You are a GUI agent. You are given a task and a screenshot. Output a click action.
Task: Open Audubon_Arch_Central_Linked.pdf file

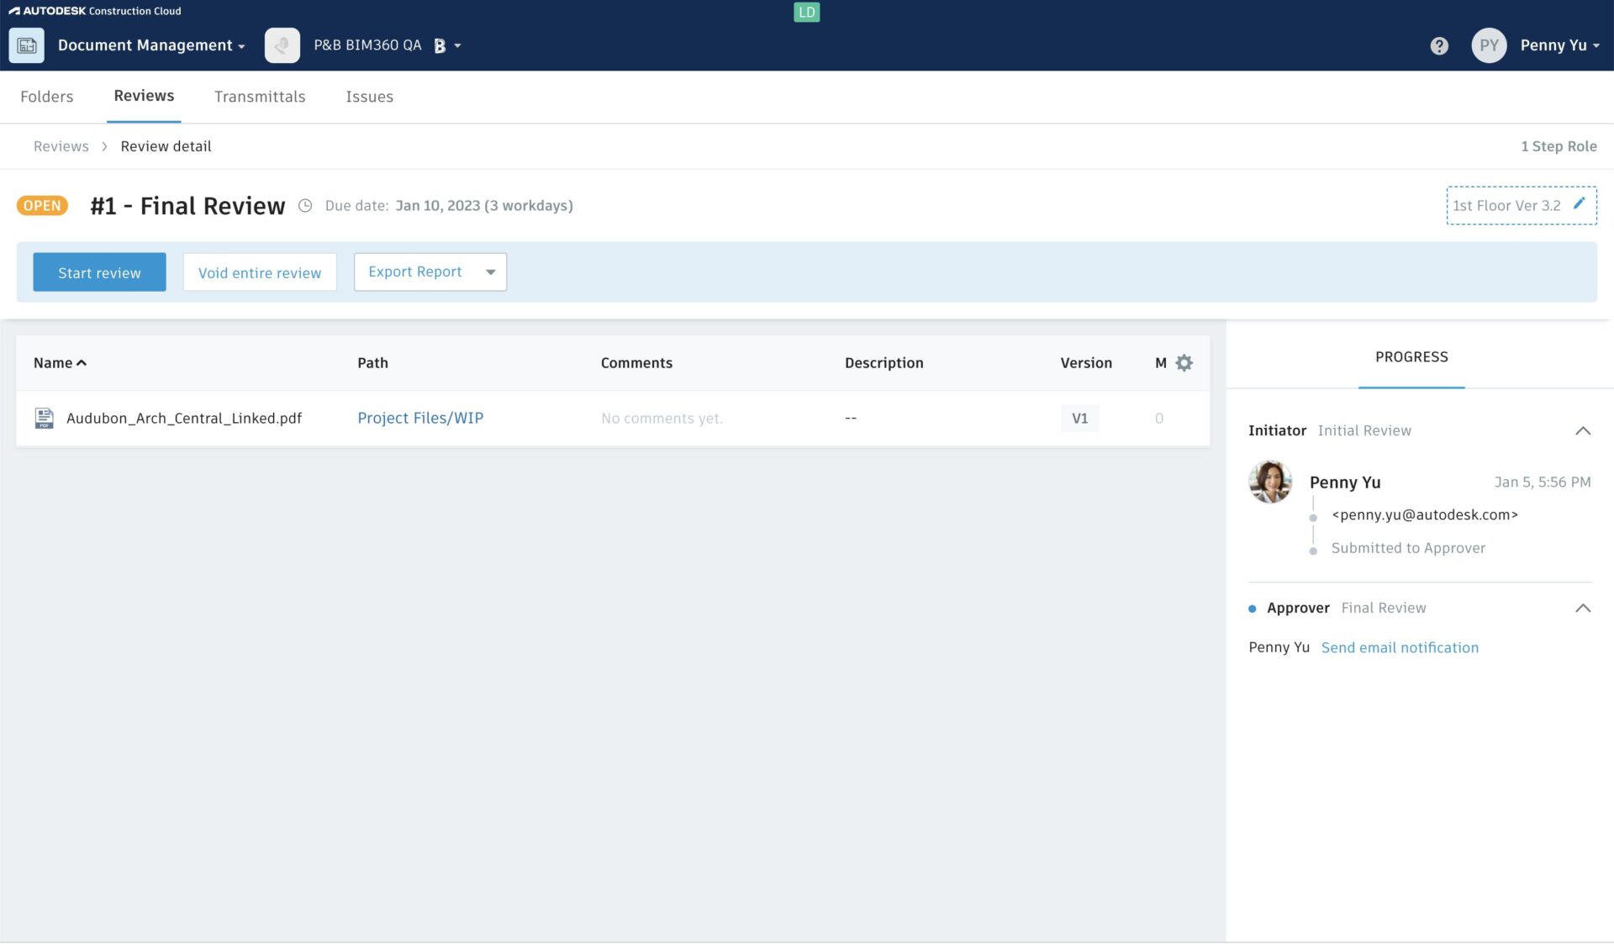coord(184,418)
